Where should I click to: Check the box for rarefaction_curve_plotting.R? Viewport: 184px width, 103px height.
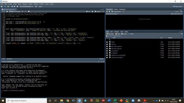107,55
